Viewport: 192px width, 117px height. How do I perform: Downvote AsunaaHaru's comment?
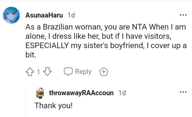(47, 72)
